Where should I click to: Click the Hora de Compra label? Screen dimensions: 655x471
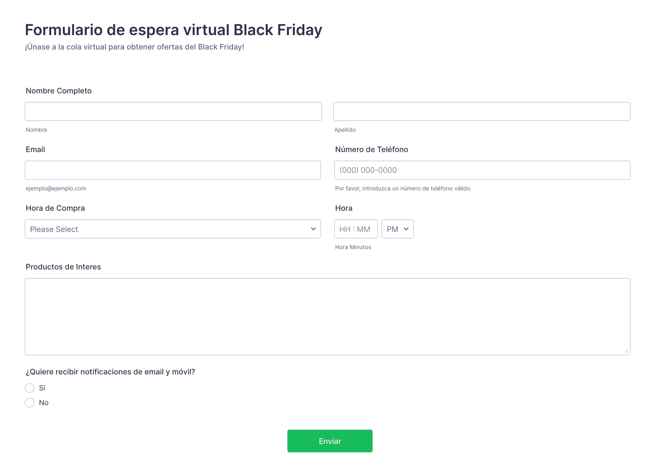coord(55,208)
